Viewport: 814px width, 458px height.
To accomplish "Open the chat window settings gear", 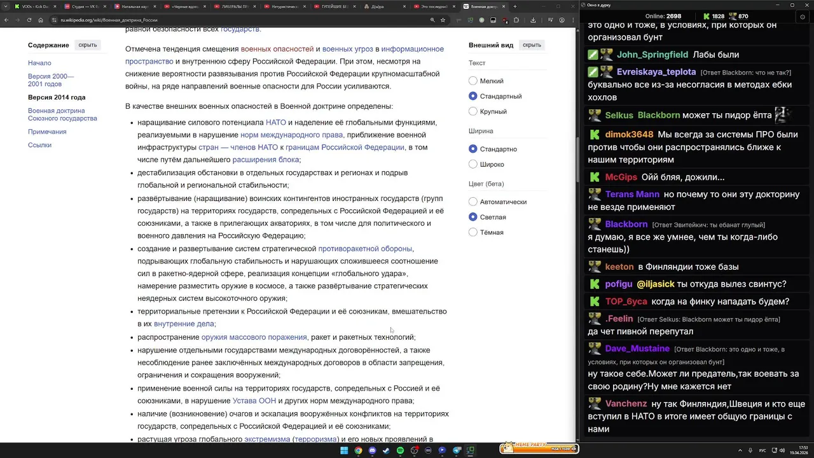I will tap(804, 17).
